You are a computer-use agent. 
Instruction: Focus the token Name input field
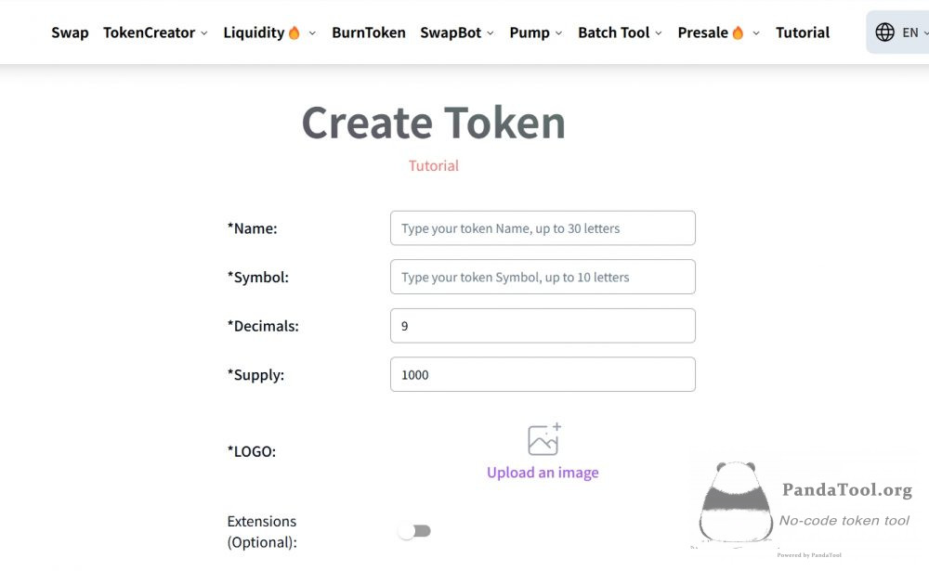click(x=543, y=228)
